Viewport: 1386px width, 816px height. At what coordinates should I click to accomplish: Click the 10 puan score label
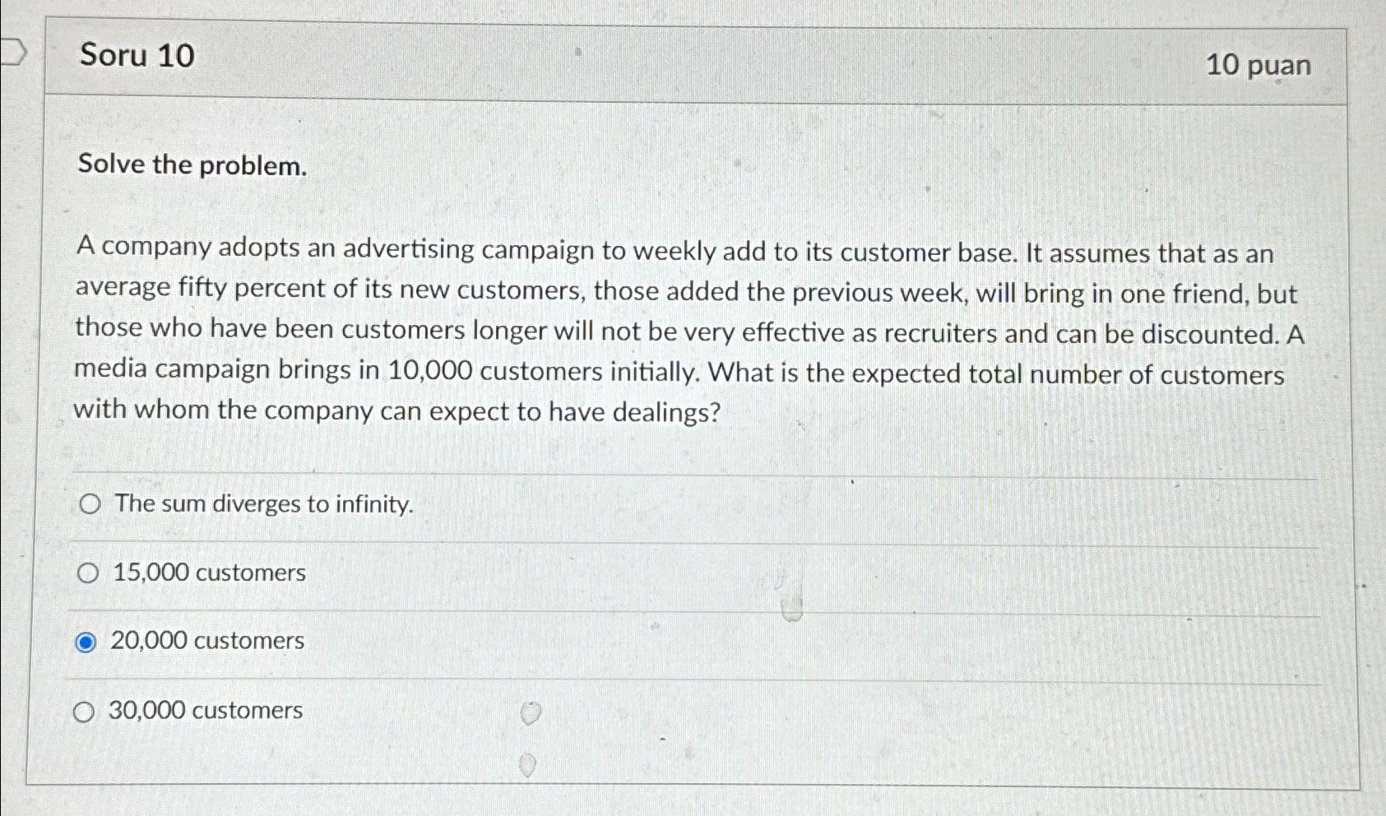1257,65
